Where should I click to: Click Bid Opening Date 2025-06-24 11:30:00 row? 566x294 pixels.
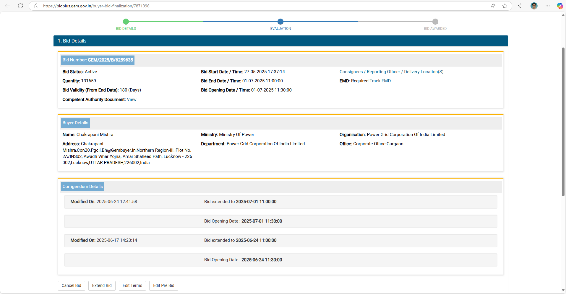[281, 260]
